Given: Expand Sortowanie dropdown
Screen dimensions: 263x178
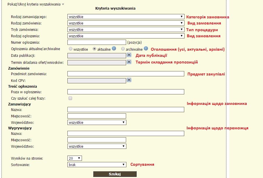Looking at the screenshot, I should [96, 165].
